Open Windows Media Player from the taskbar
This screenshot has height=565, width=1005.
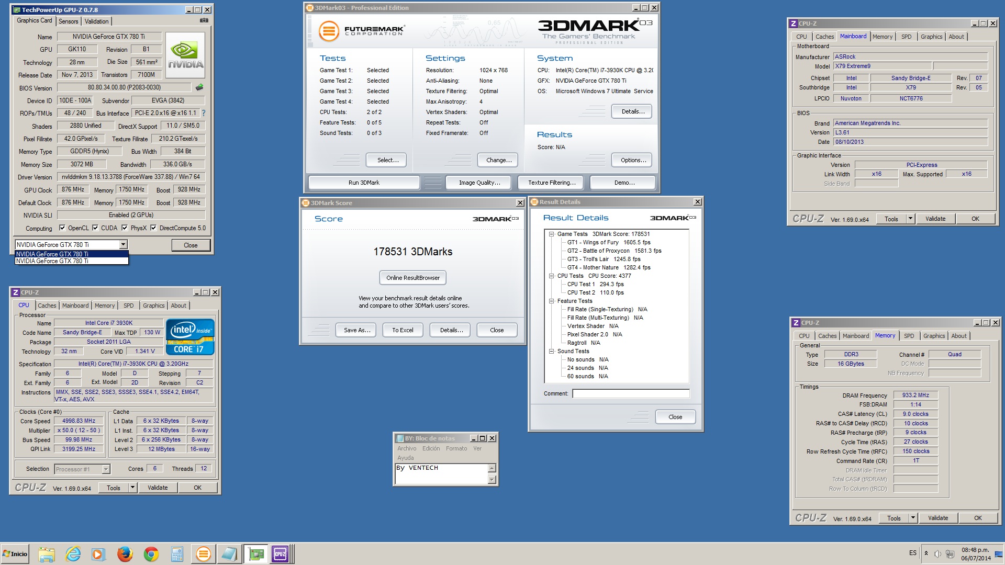coord(98,554)
